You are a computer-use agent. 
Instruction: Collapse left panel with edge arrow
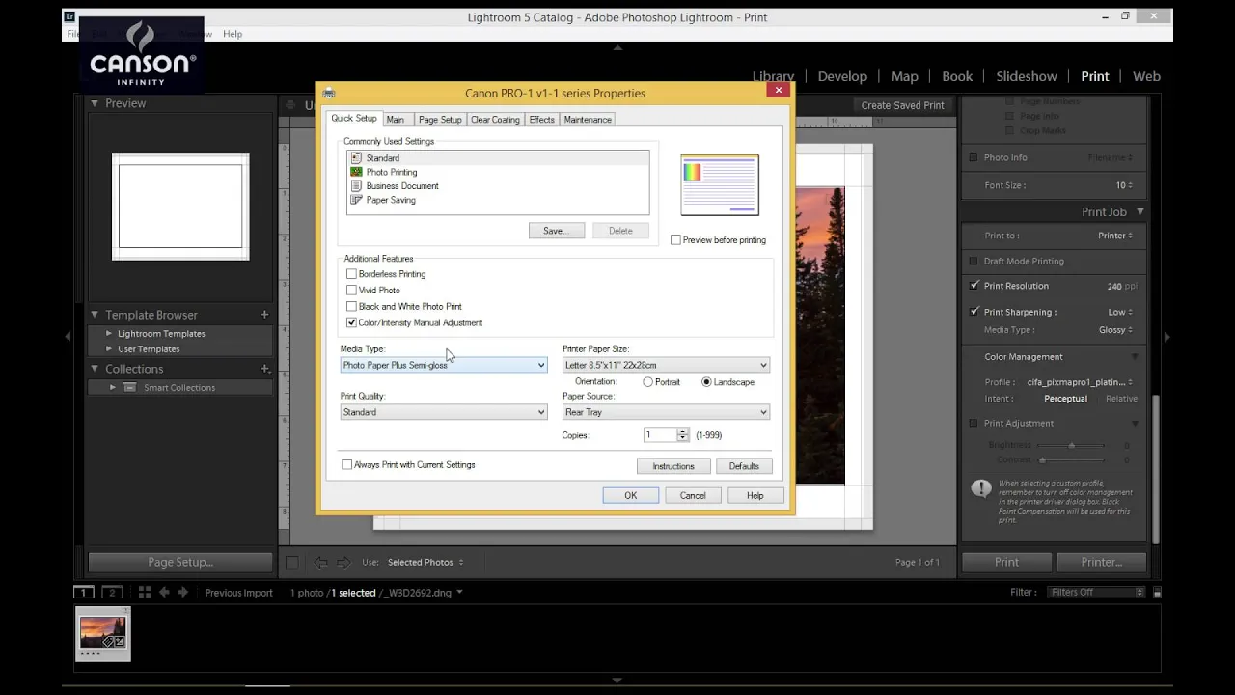point(68,336)
